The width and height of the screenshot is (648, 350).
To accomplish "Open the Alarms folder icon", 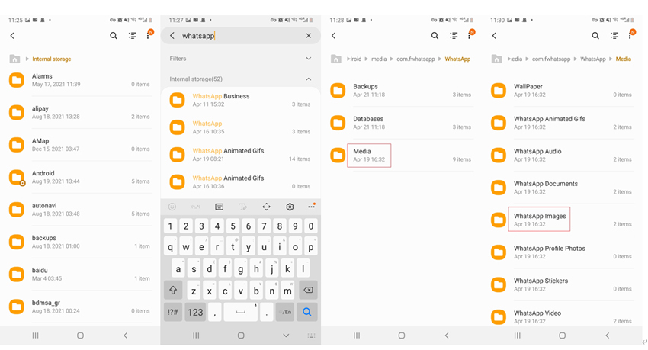I will pyautogui.click(x=16, y=80).
